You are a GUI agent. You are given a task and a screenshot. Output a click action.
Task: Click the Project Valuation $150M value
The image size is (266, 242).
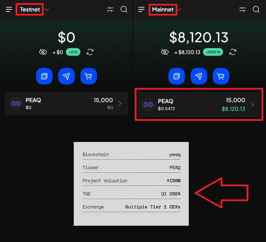(174, 181)
